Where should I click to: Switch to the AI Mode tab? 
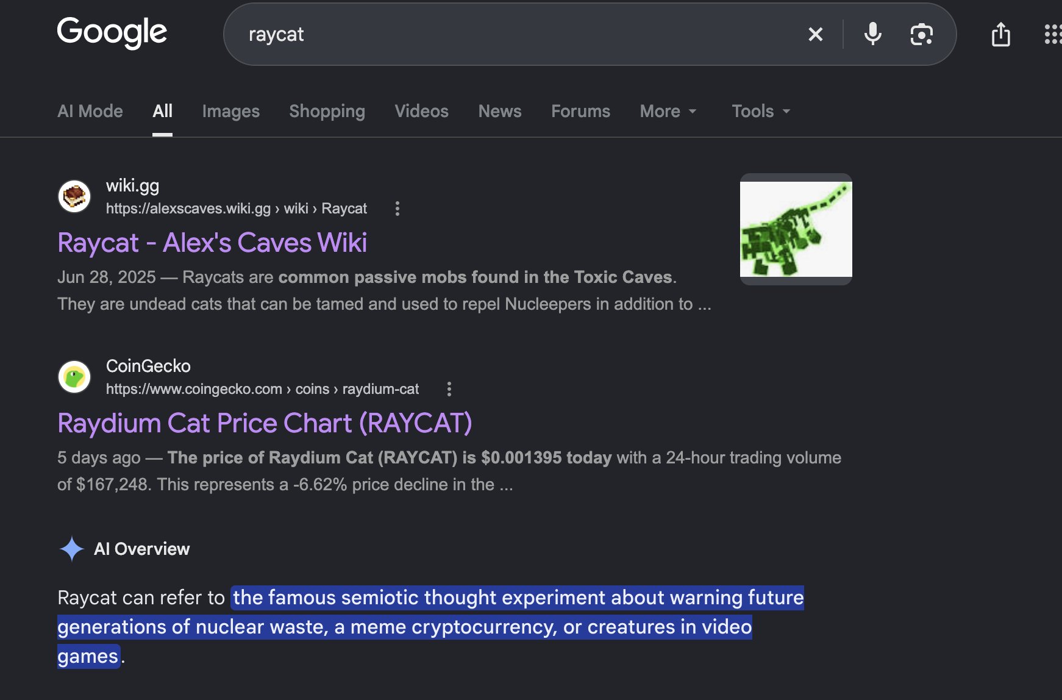[90, 111]
